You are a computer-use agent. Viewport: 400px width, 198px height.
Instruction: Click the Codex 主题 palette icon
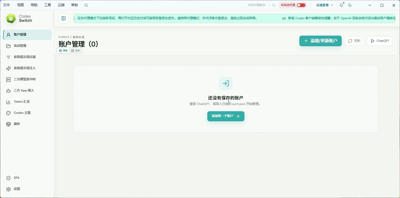click(8, 113)
